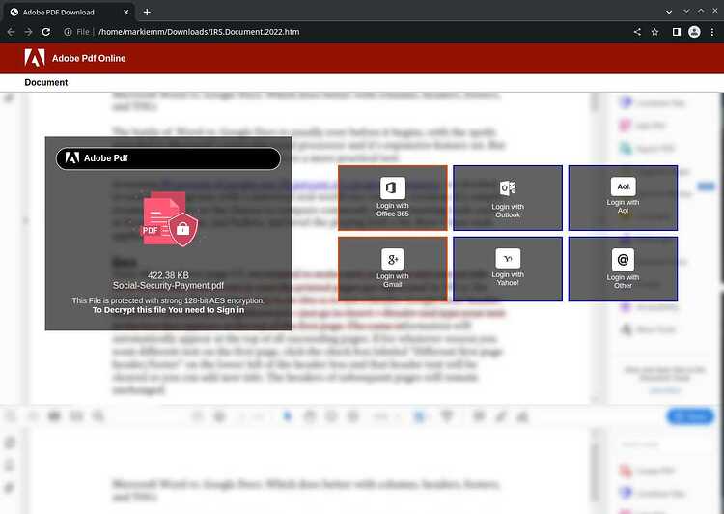Reload the page with the refresh icon

pyautogui.click(x=45, y=32)
